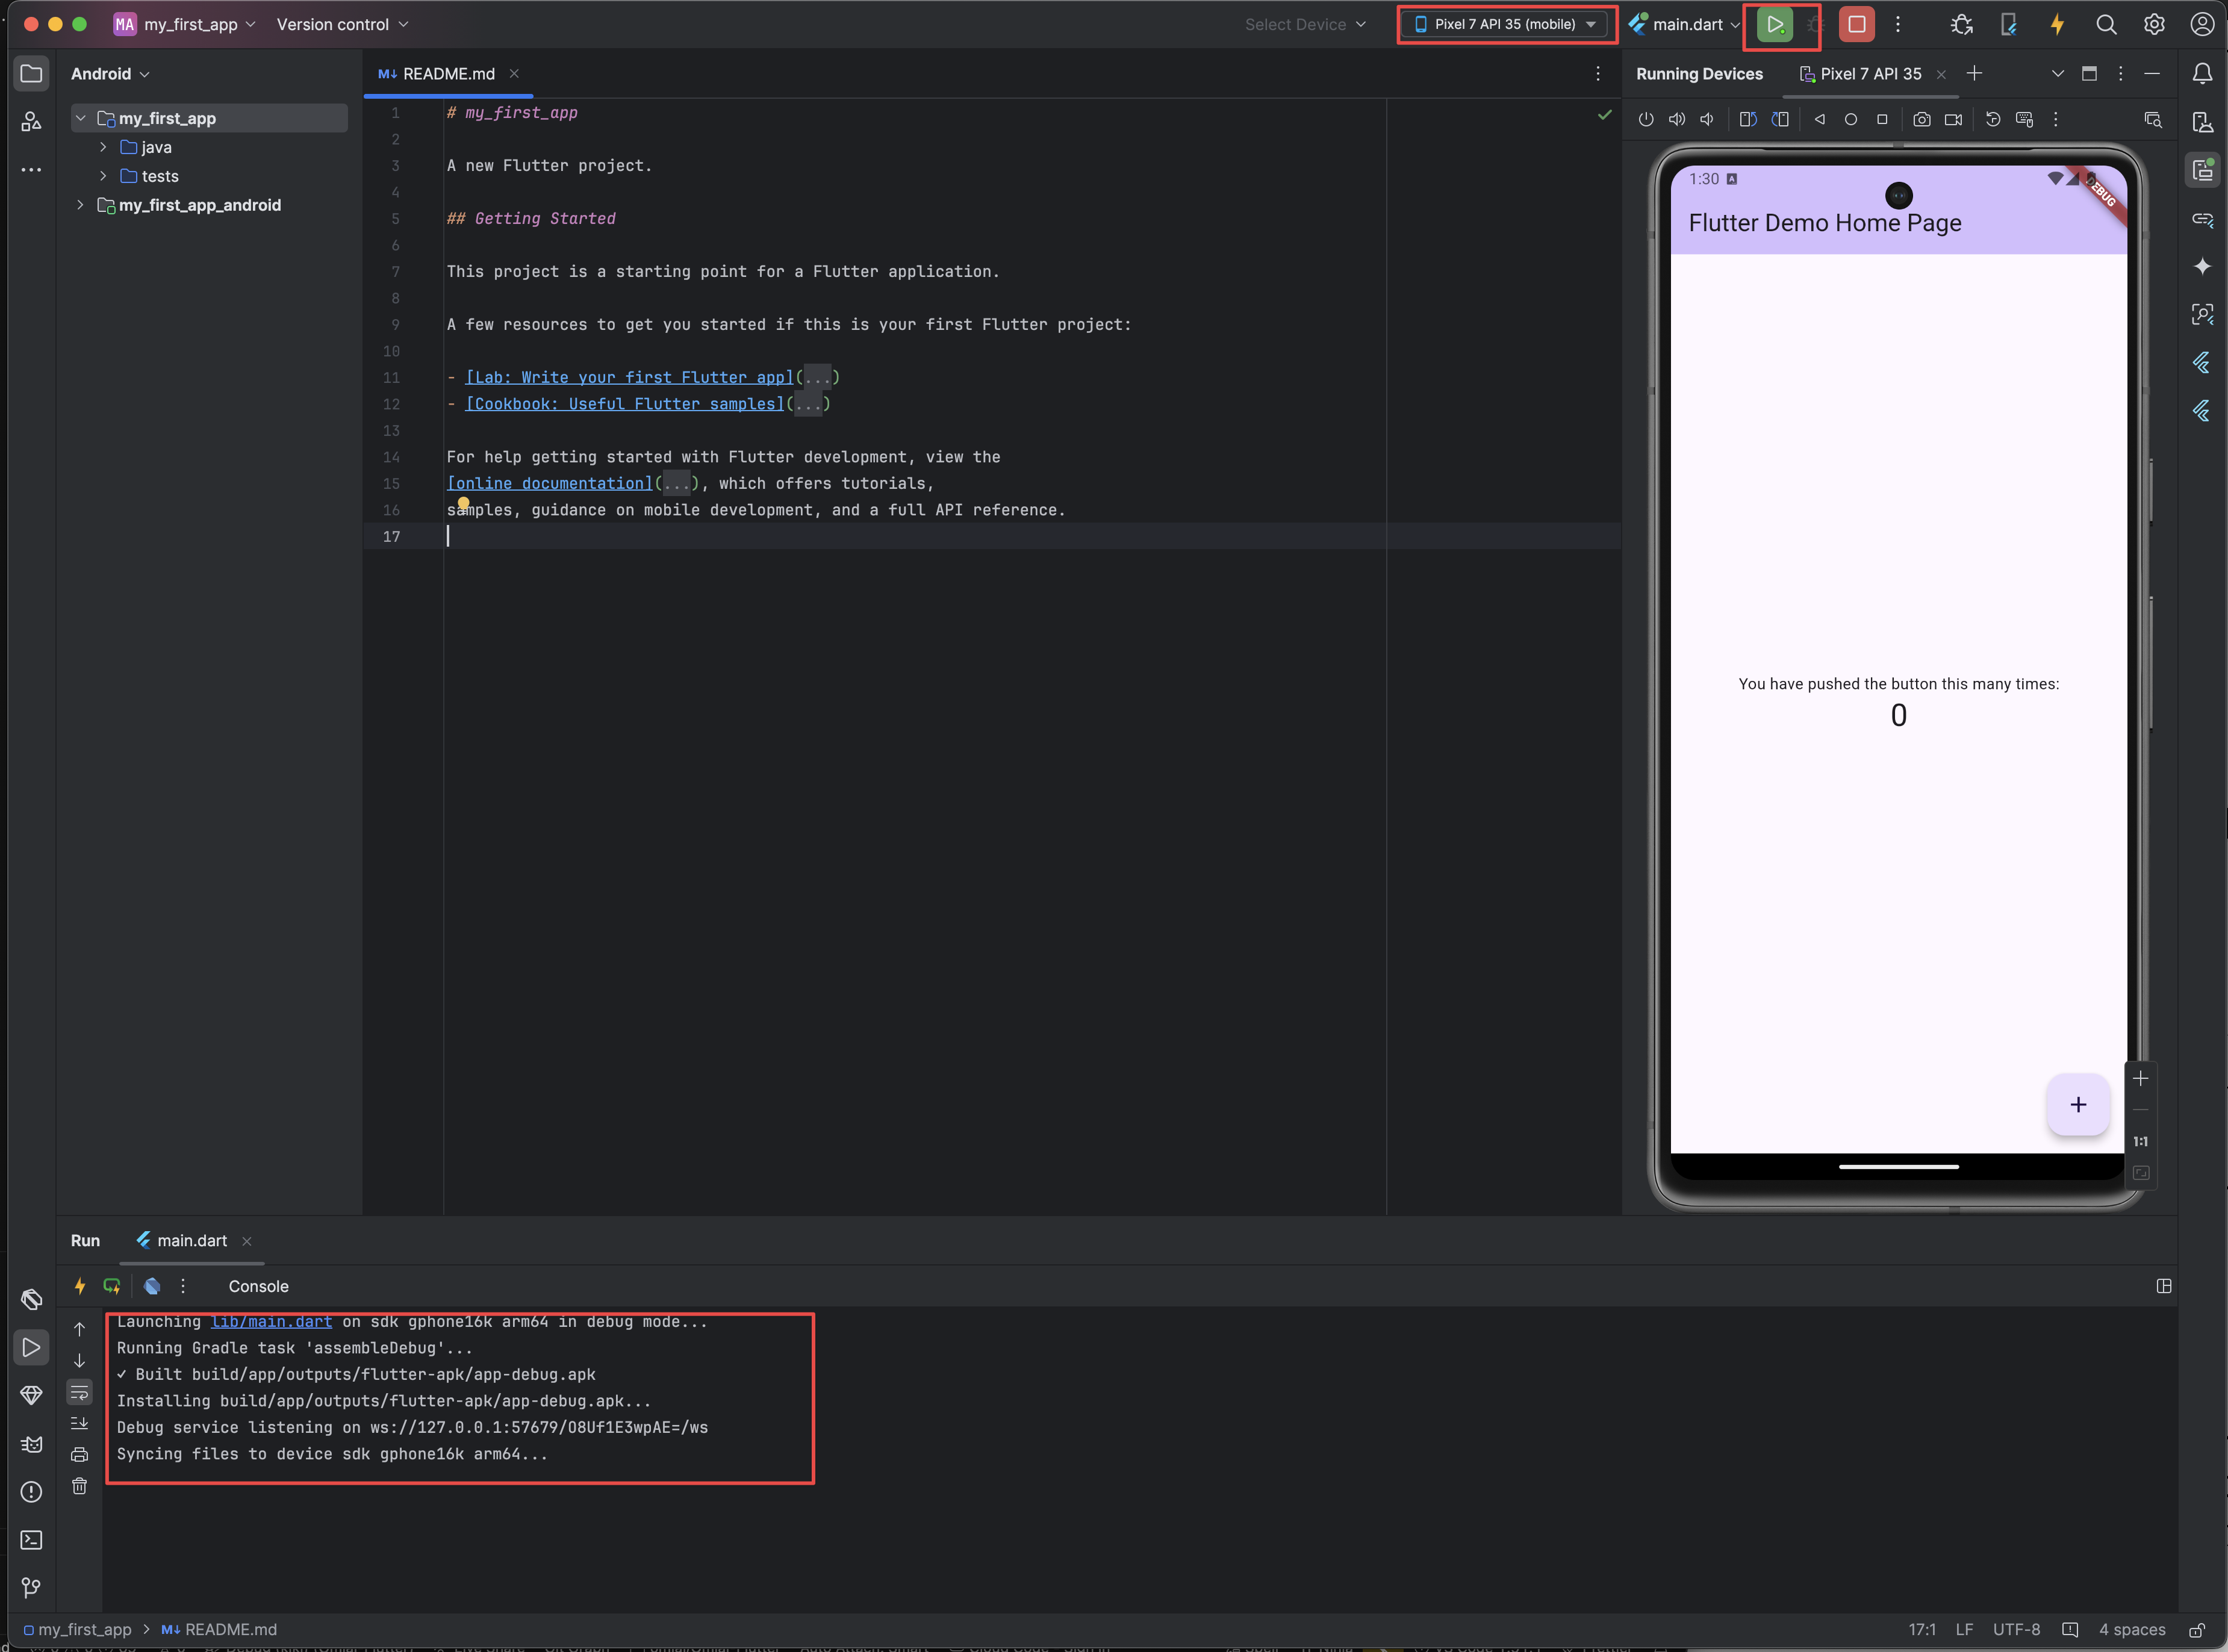Toggle soft-wrap in console
The image size is (2228, 1652).
coord(79,1392)
